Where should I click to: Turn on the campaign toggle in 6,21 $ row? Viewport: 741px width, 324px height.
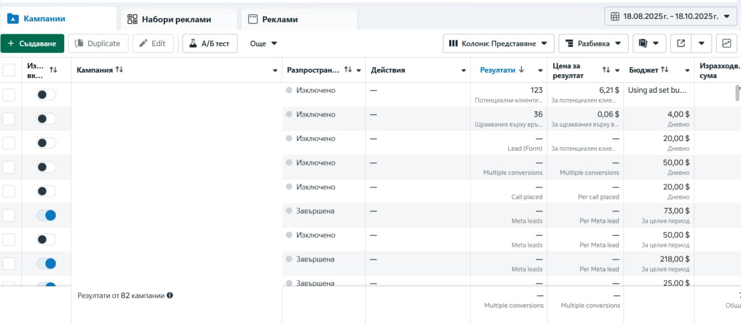coord(46,94)
